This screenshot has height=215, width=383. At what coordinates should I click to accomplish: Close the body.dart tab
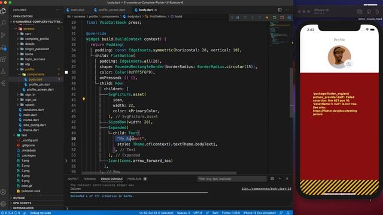156,10
